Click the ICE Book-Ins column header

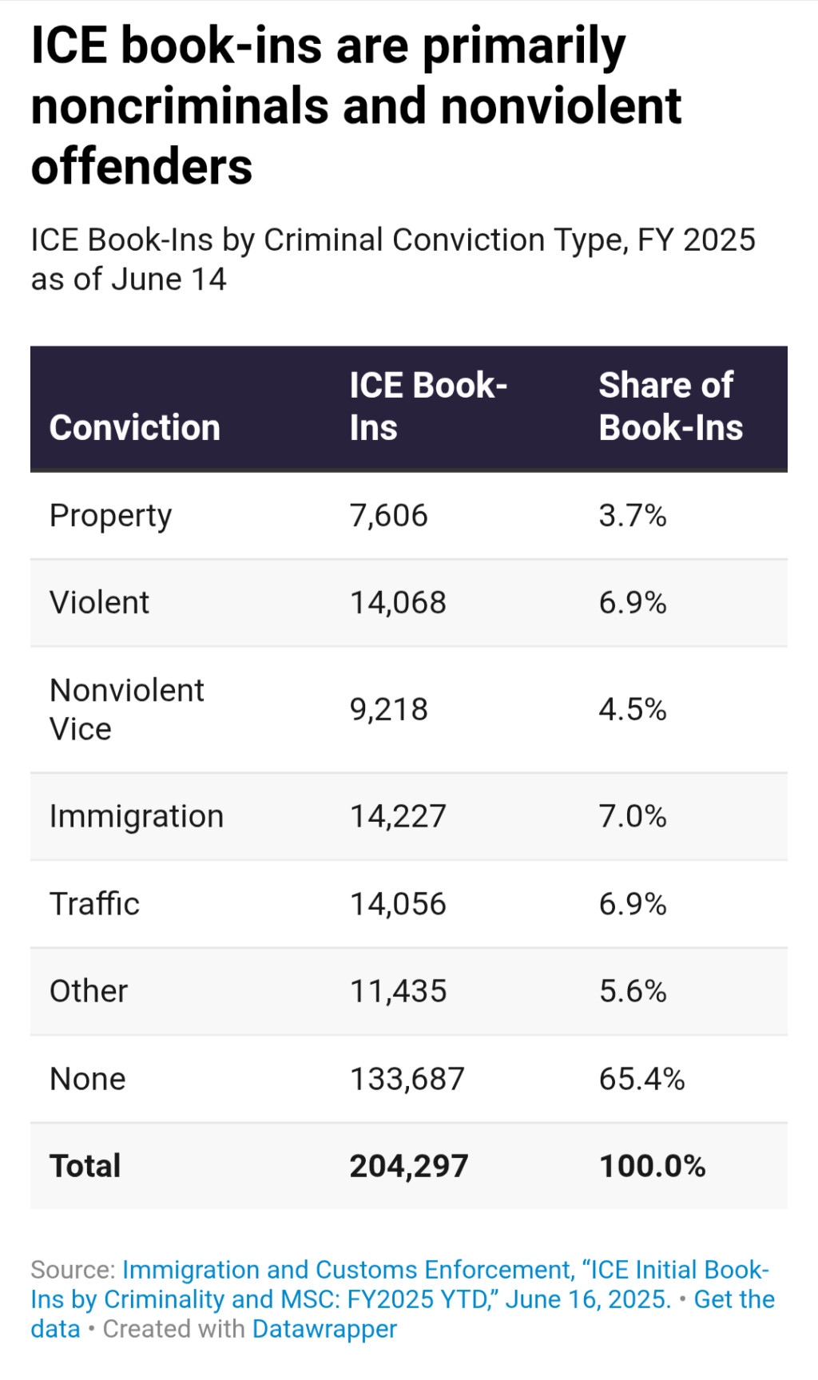point(427,406)
